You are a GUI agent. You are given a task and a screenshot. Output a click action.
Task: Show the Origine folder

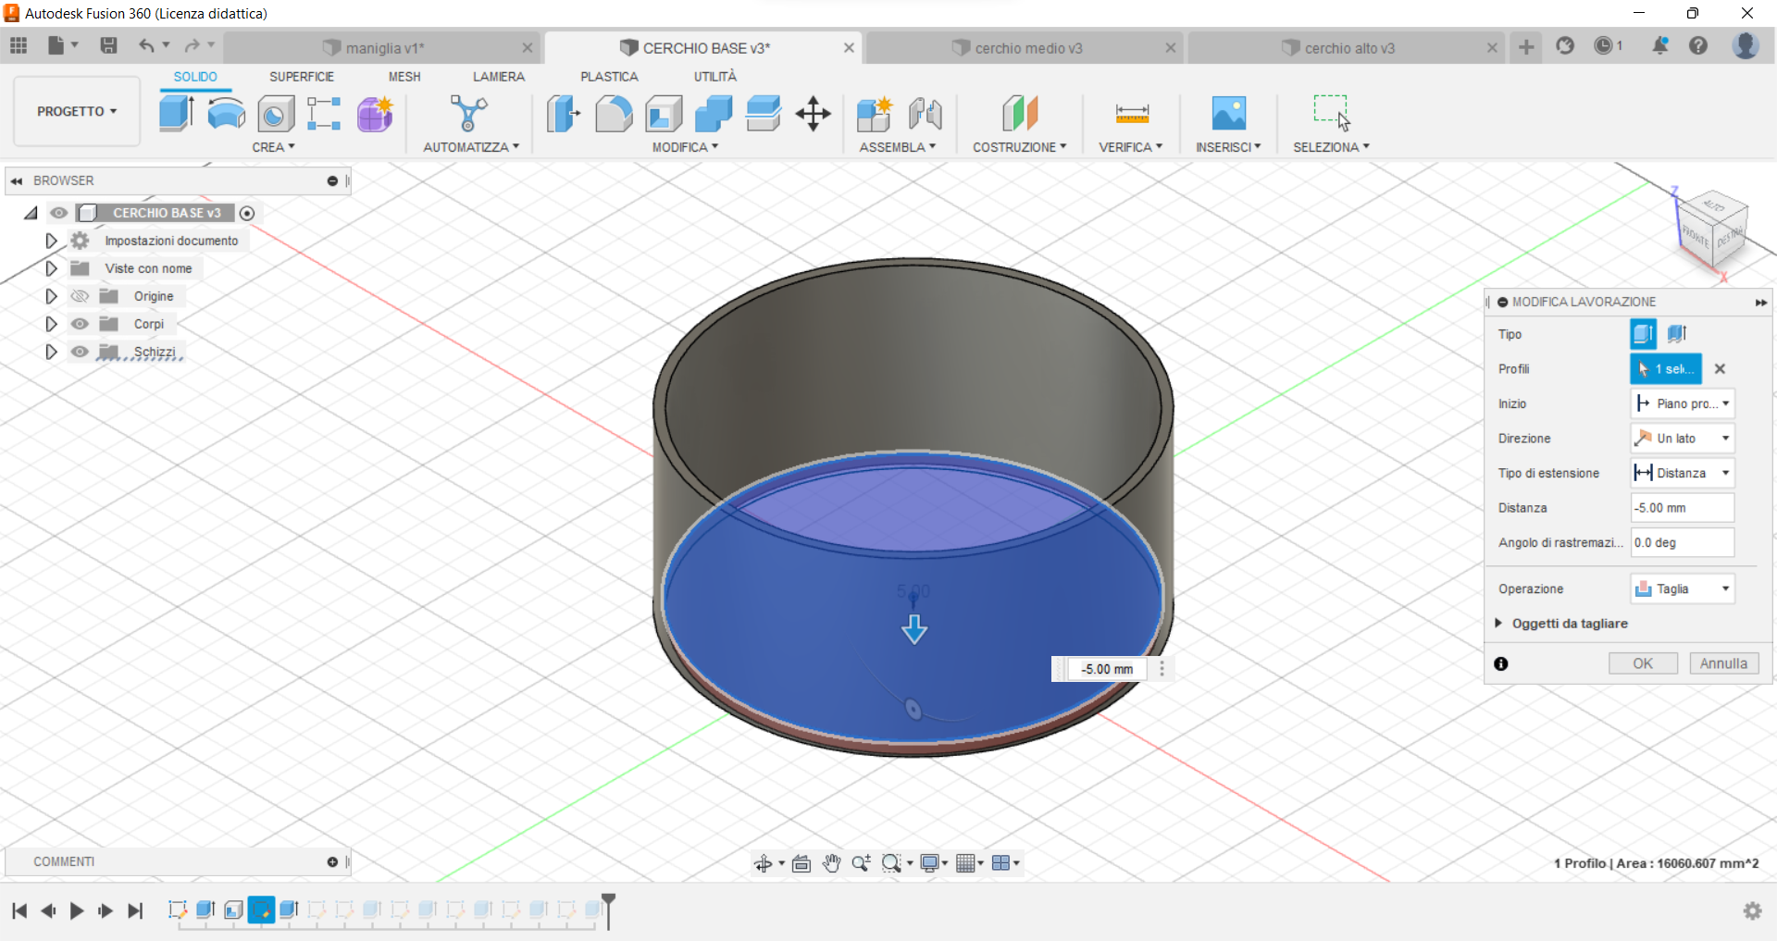pos(80,296)
